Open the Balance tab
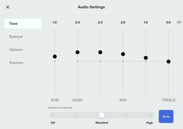Image resolution: width=183 pixels, height=129 pixels. (x=16, y=37)
